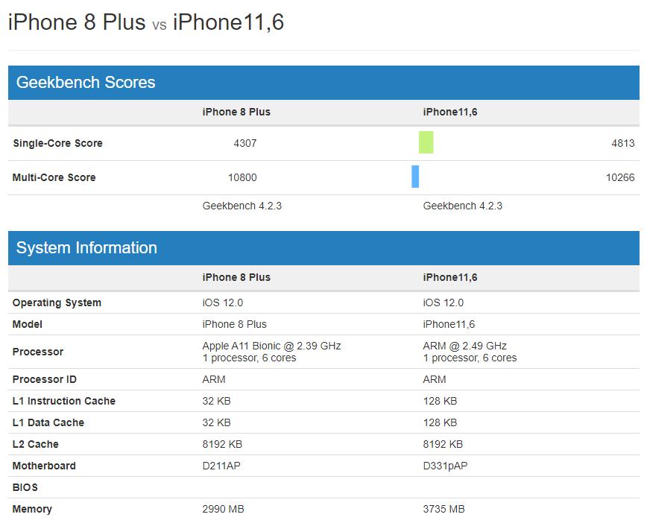This screenshot has height=526, width=647.
Task: Click the 3735 MB memory value
Action: (x=444, y=509)
